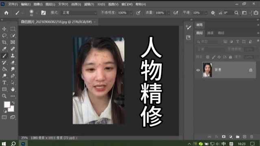This screenshot has height=146, width=260.
Task: Reset default foreground and background colors
Action: click(x=5, y=111)
